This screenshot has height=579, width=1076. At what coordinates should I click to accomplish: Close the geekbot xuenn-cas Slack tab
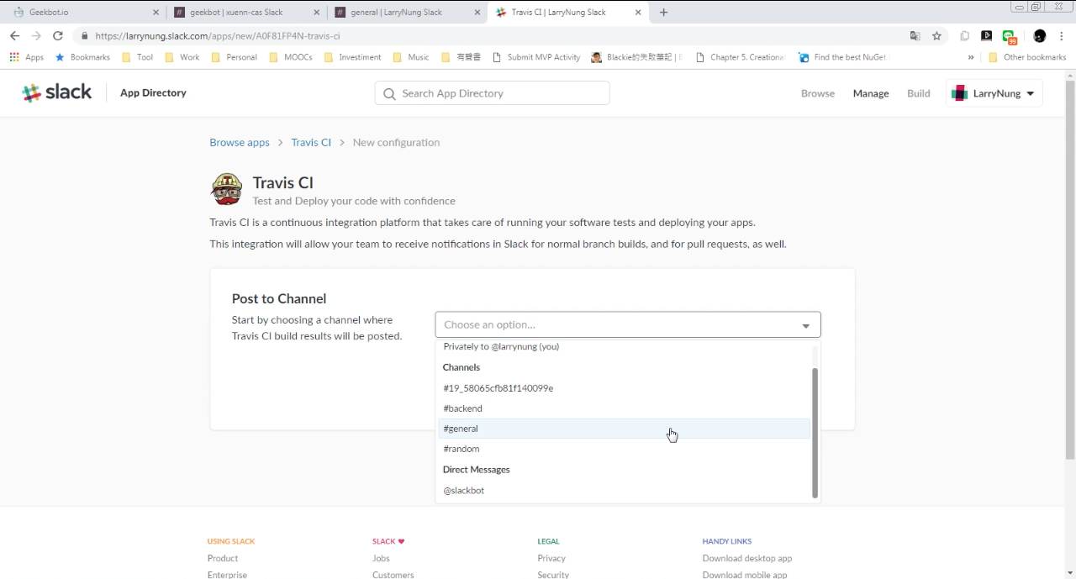click(316, 13)
